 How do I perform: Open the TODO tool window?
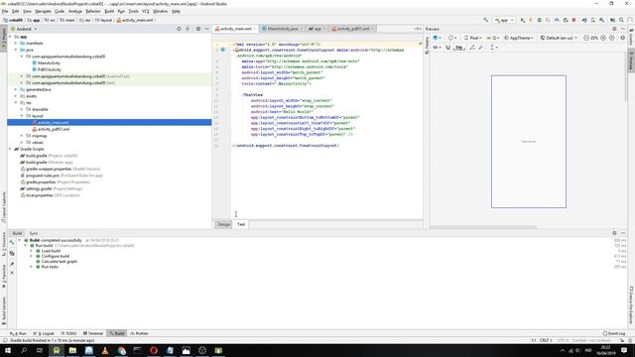click(68, 333)
